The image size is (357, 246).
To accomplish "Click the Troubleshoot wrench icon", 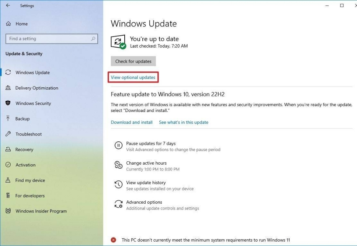I will pyautogui.click(x=8, y=134).
